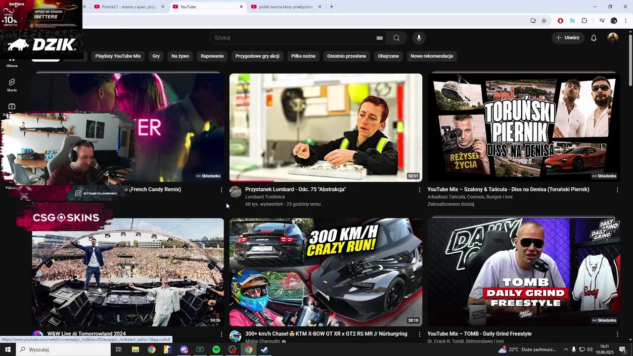
Task: Close the Prorok21 tab
Action: tap(163, 7)
